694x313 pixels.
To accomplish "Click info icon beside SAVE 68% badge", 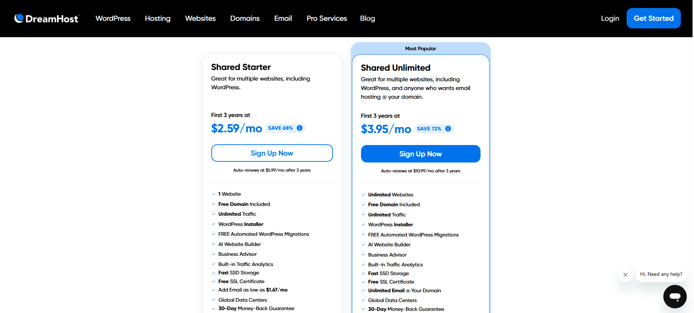I will pyautogui.click(x=299, y=128).
